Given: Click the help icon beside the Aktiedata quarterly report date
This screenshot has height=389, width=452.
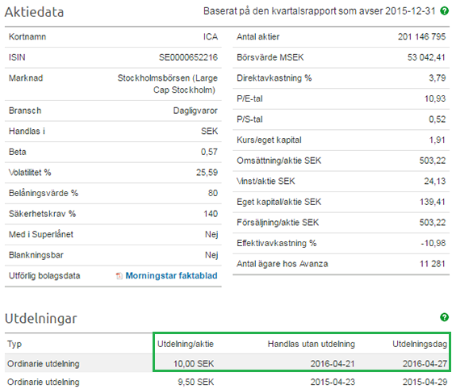Looking at the screenshot, I should click(x=444, y=11).
